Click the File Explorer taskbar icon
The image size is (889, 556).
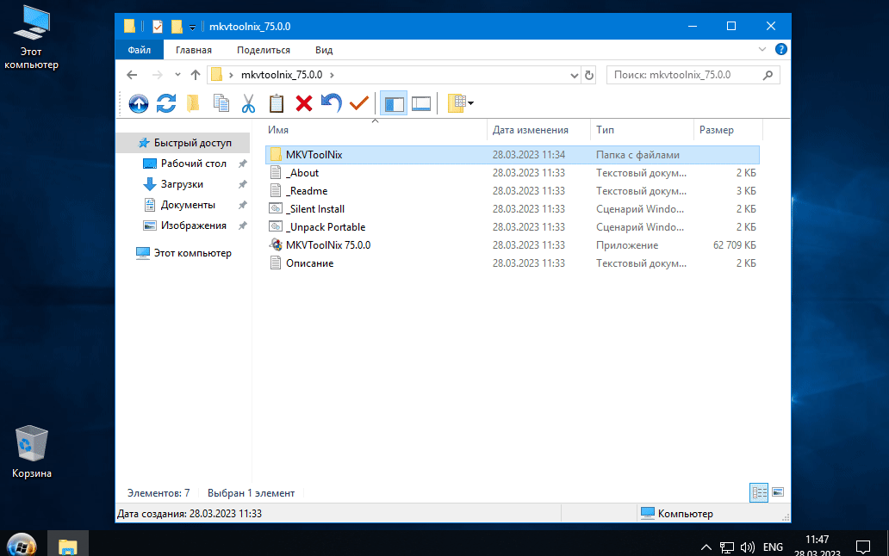click(x=67, y=545)
